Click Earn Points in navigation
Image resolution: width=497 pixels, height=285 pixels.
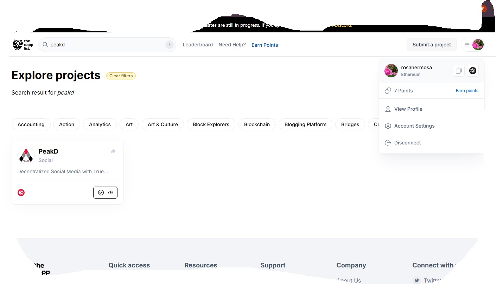265,45
